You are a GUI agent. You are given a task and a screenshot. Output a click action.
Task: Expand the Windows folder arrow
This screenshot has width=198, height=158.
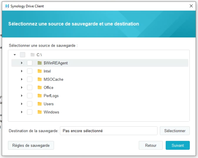[22, 112]
